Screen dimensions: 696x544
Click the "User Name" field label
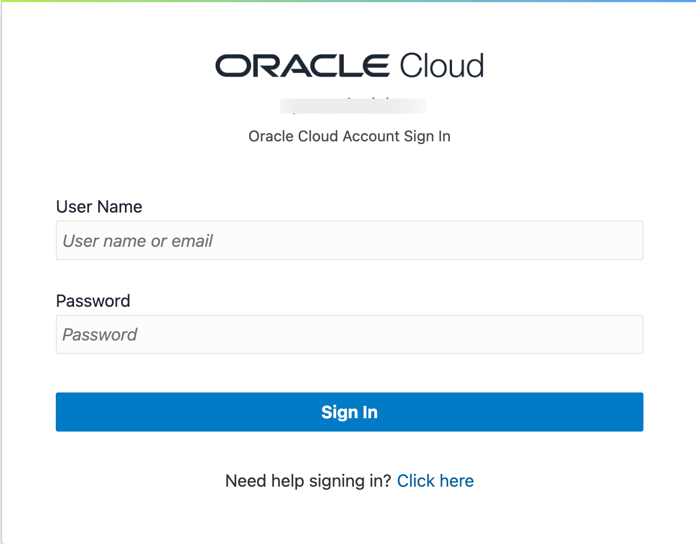tap(99, 207)
